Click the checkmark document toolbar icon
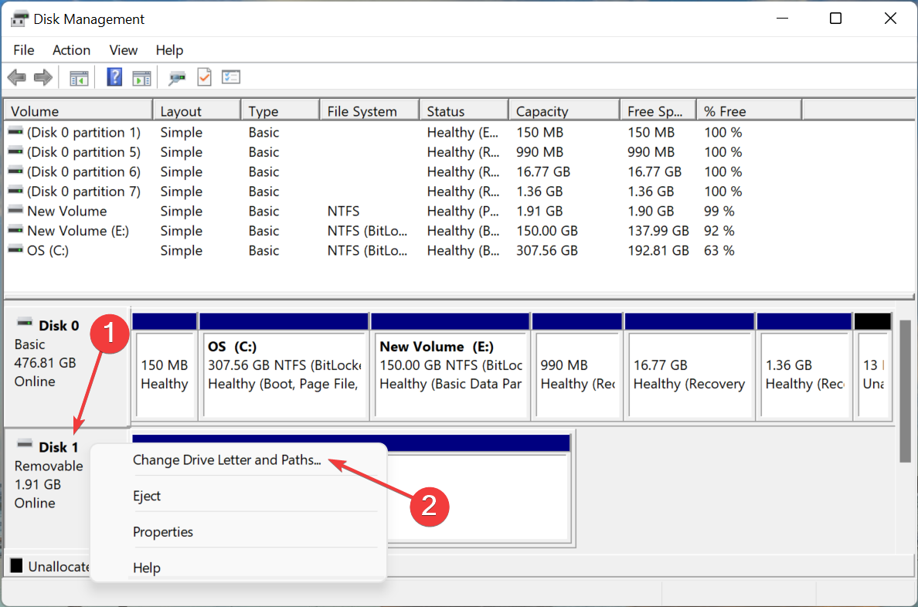This screenshot has height=607, width=918. (204, 76)
